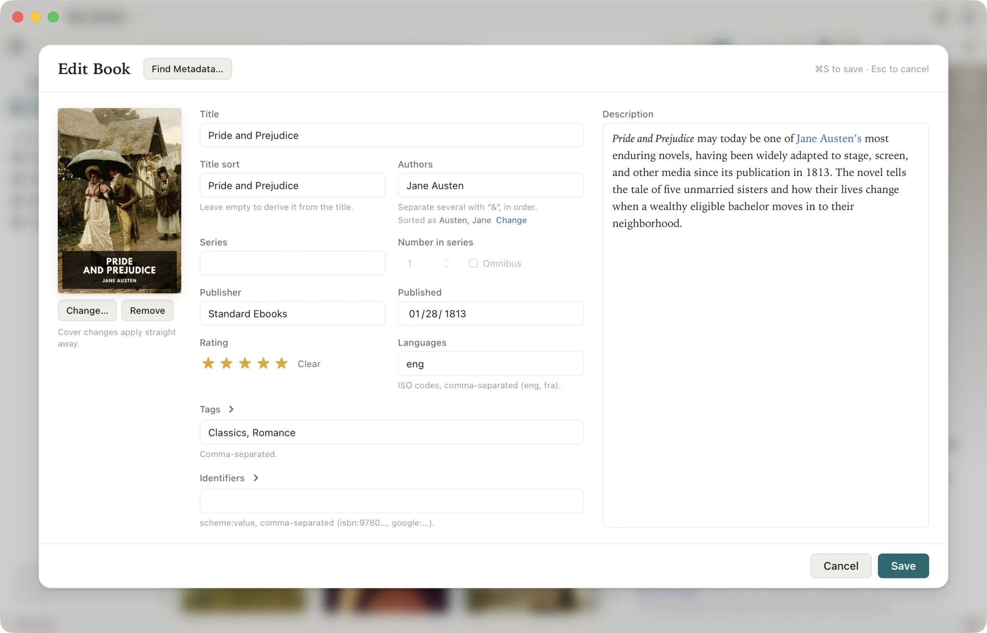Expand the Identifiers chevron
This screenshot has width=987, height=633.
pyautogui.click(x=256, y=478)
